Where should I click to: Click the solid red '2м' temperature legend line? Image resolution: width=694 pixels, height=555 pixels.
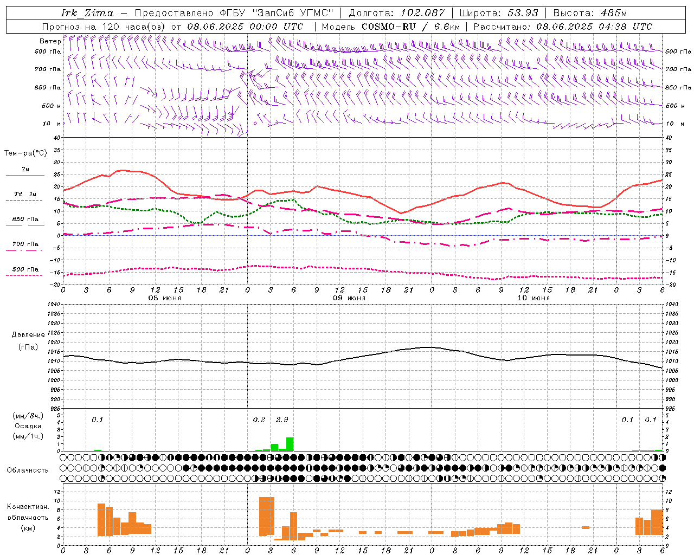coord(25,175)
